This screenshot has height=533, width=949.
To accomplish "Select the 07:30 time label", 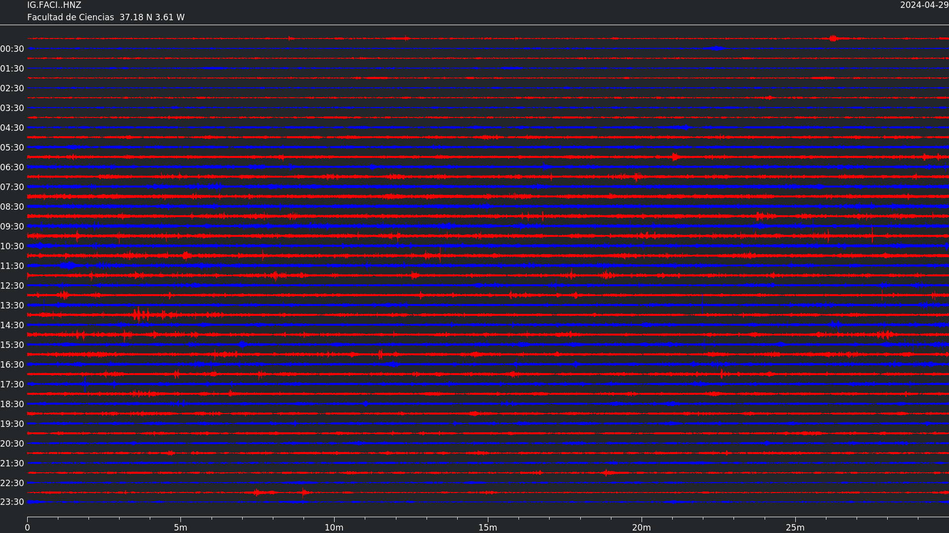I will (12, 187).
